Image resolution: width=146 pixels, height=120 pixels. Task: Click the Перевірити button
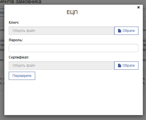click(22, 76)
